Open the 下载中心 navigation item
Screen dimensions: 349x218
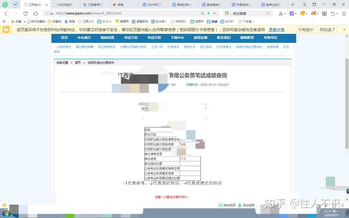(x=177, y=38)
